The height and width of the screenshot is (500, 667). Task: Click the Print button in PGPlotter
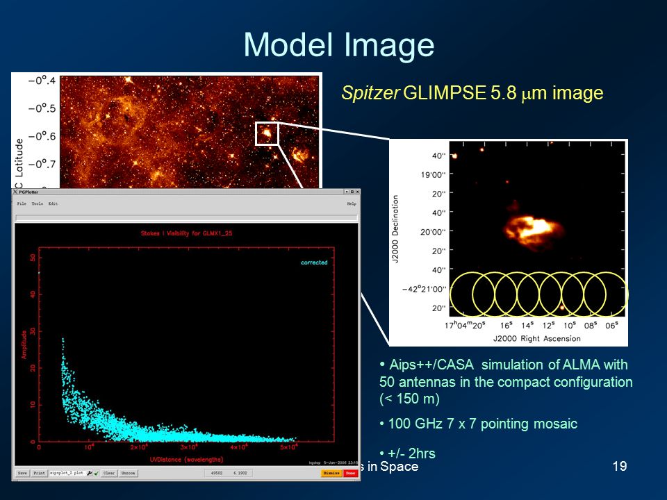click(x=39, y=473)
